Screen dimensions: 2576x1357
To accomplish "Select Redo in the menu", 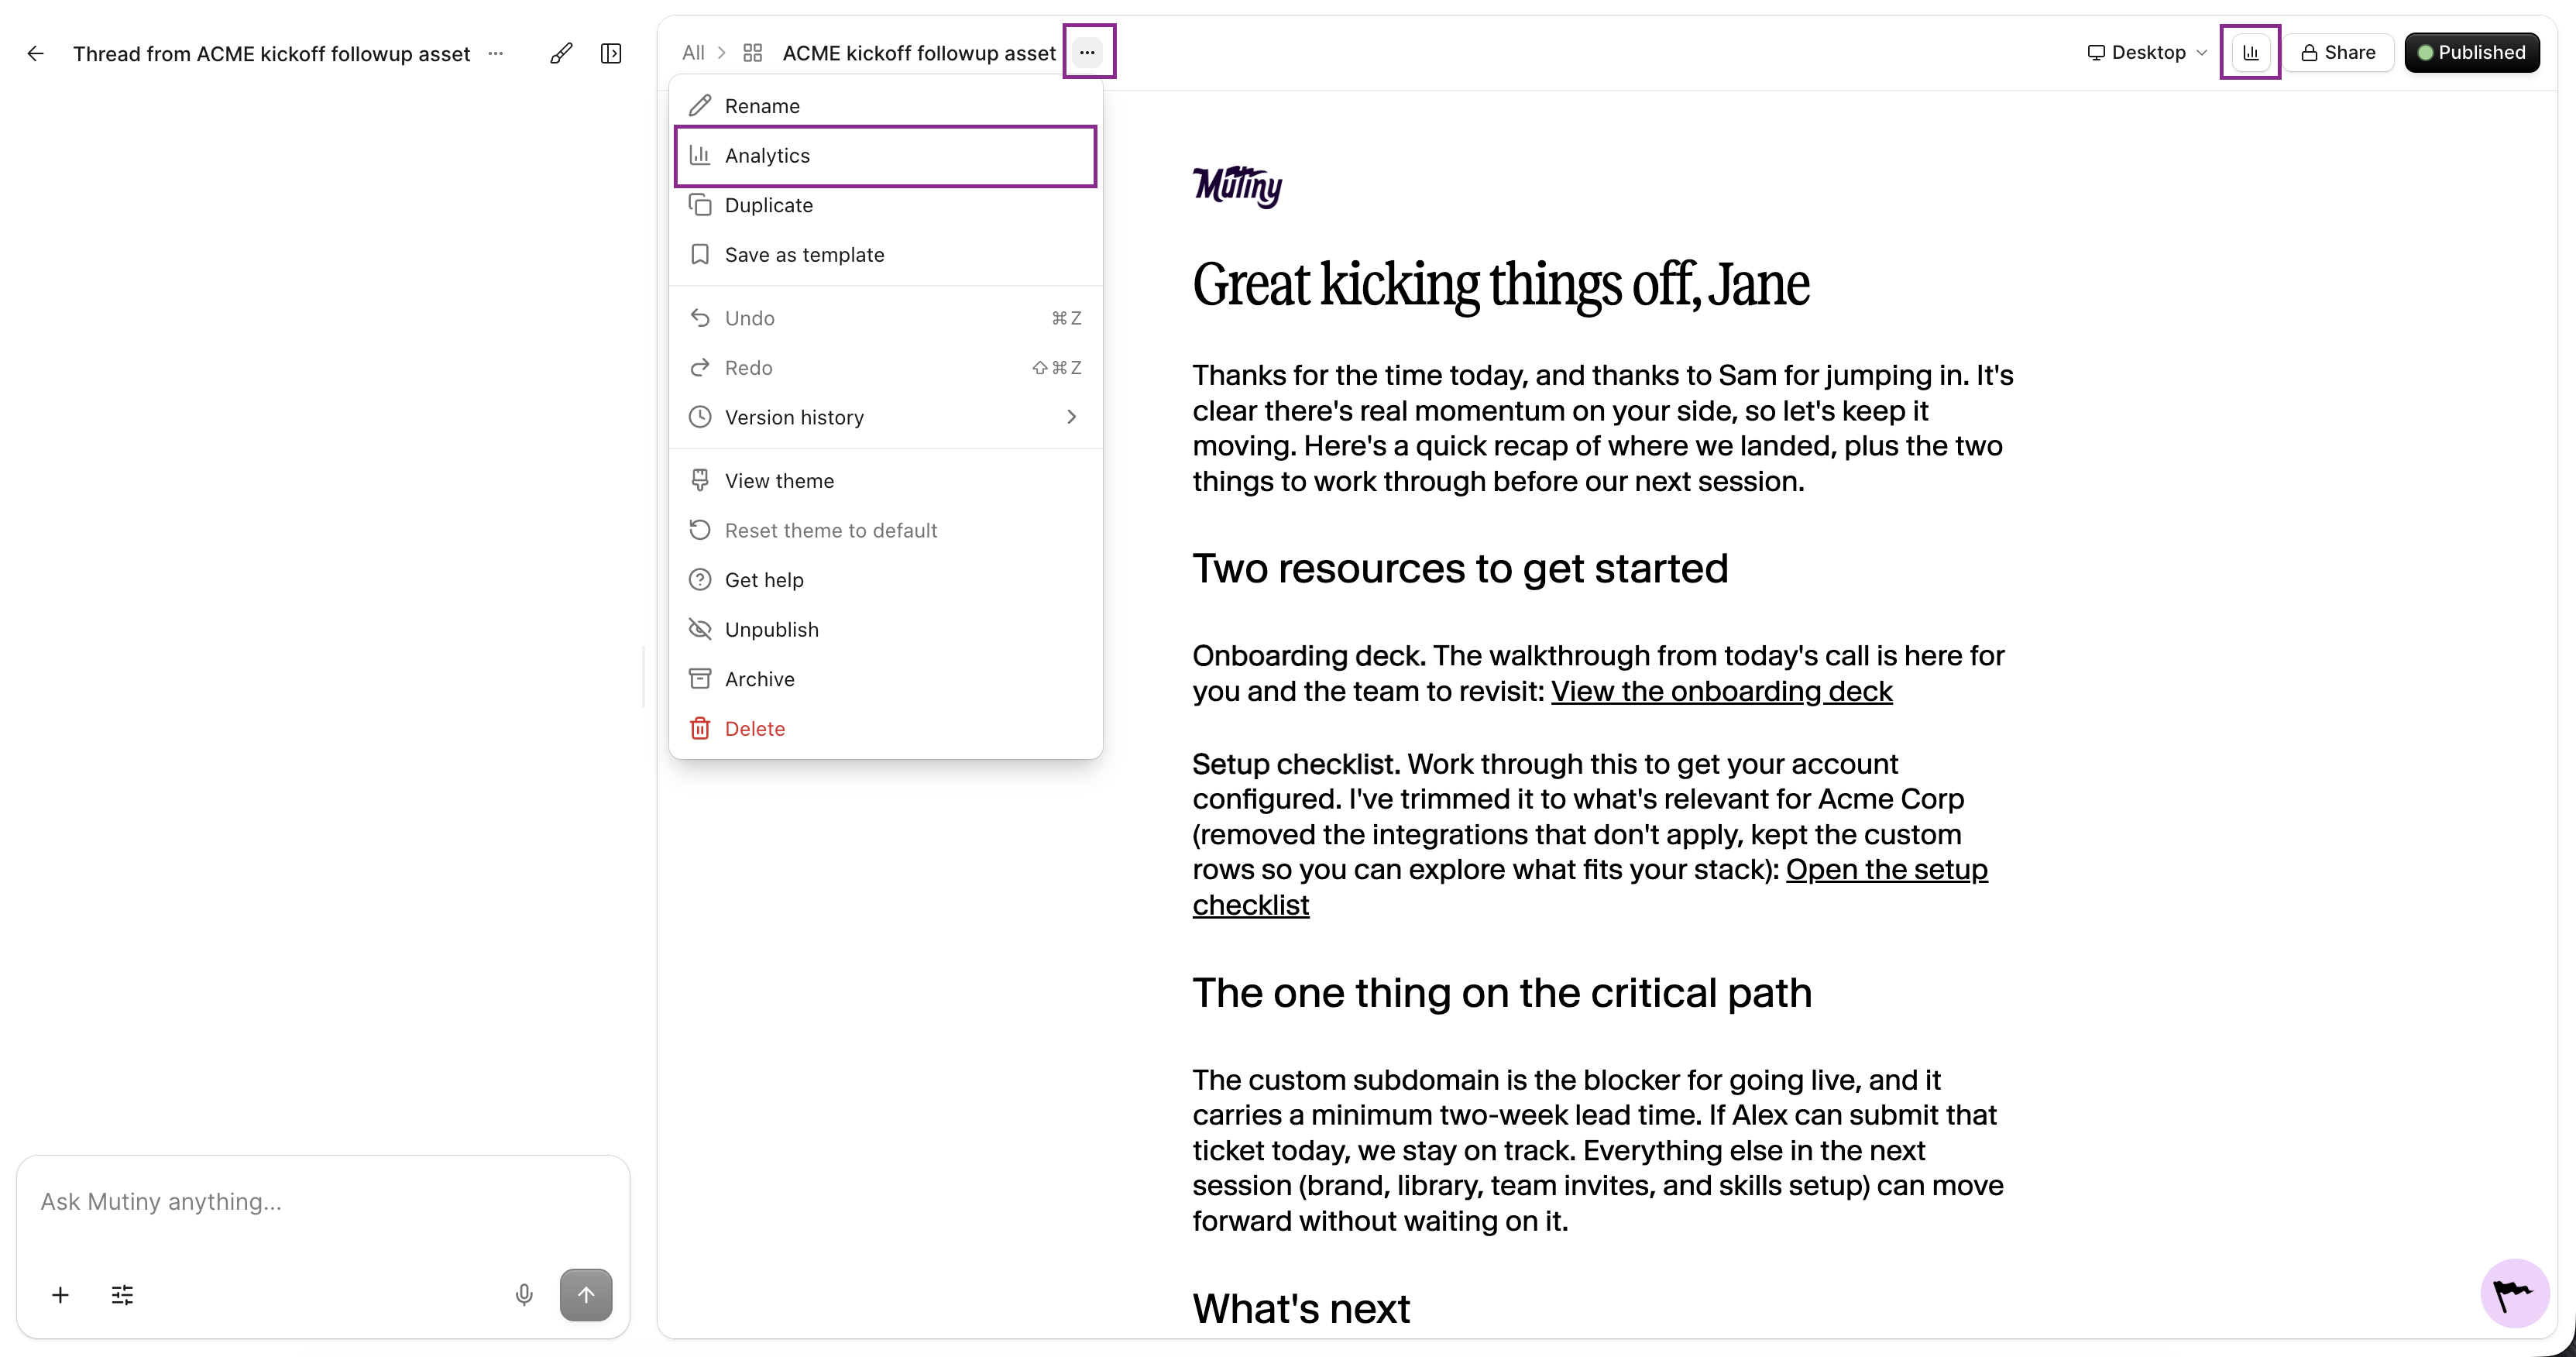I will [886, 368].
